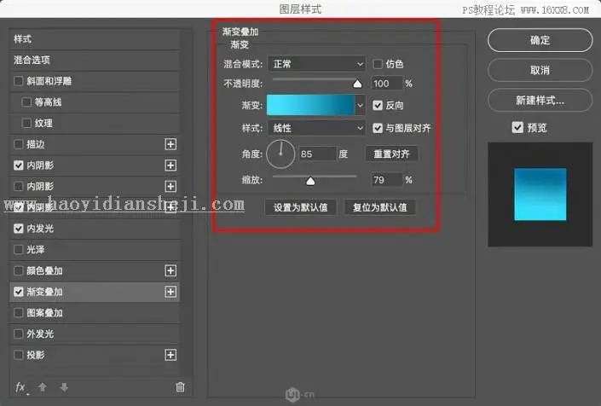The width and height of the screenshot is (601, 406).
Task: Click the blue gradient preview thumbnail
Action: (x=540, y=194)
